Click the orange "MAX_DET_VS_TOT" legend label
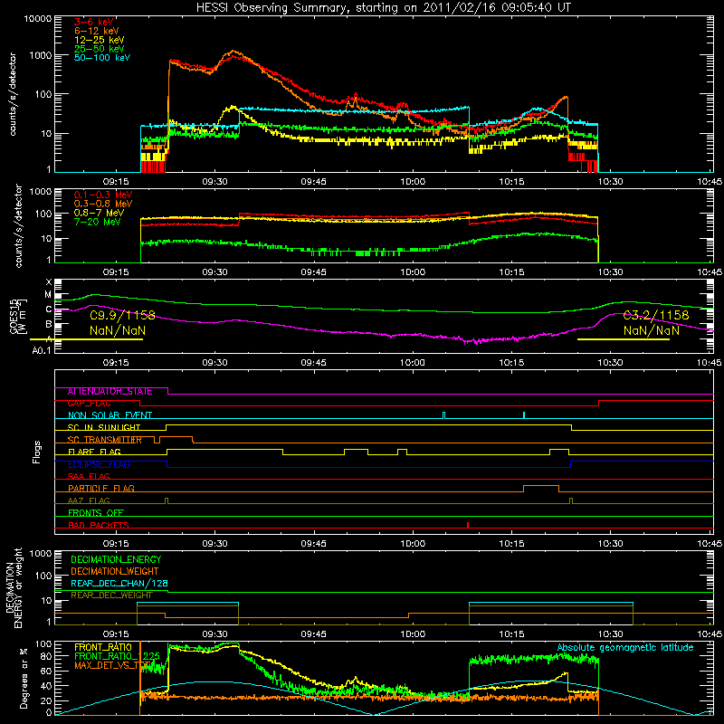The image size is (724, 724). [x=114, y=665]
